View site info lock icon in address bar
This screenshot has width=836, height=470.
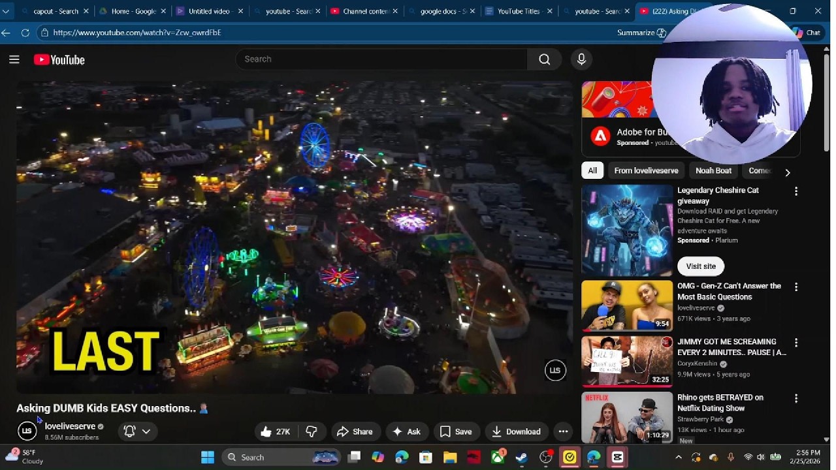[44, 33]
